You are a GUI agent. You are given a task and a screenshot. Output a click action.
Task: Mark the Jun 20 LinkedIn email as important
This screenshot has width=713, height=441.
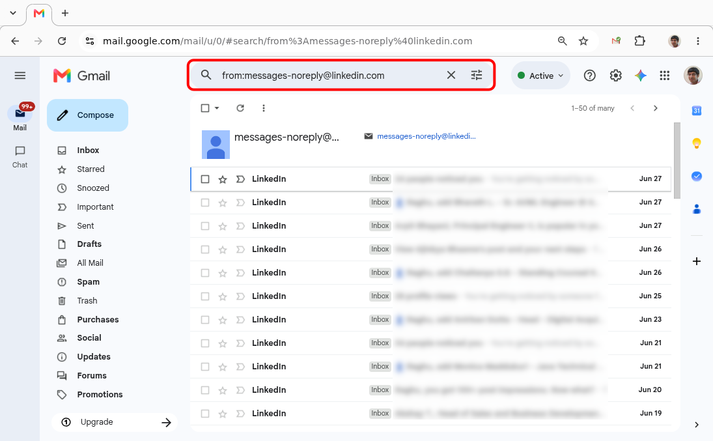click(x=240, y=390)
